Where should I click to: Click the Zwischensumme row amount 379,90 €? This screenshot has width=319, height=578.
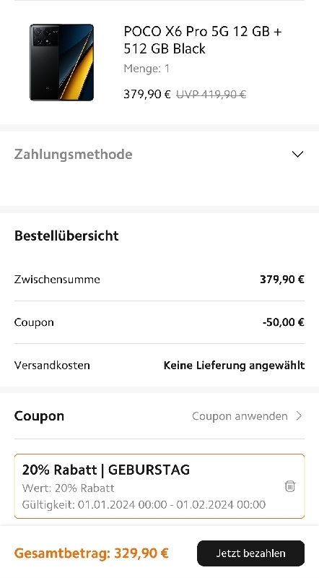[282, 280]
